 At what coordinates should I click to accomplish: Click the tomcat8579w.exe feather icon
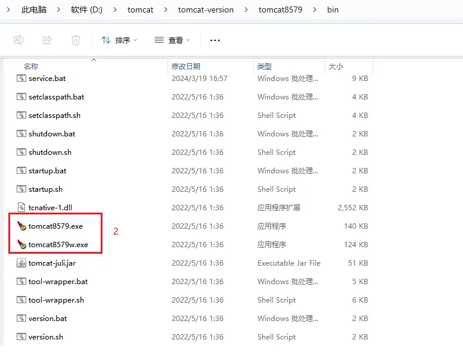pos(21,244)
